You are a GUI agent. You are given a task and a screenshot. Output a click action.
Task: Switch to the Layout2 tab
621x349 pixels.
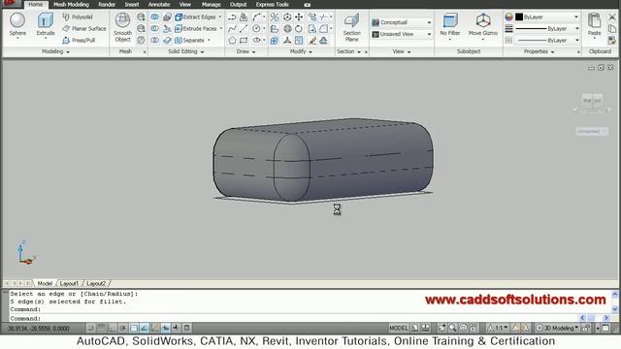(96, 283)
